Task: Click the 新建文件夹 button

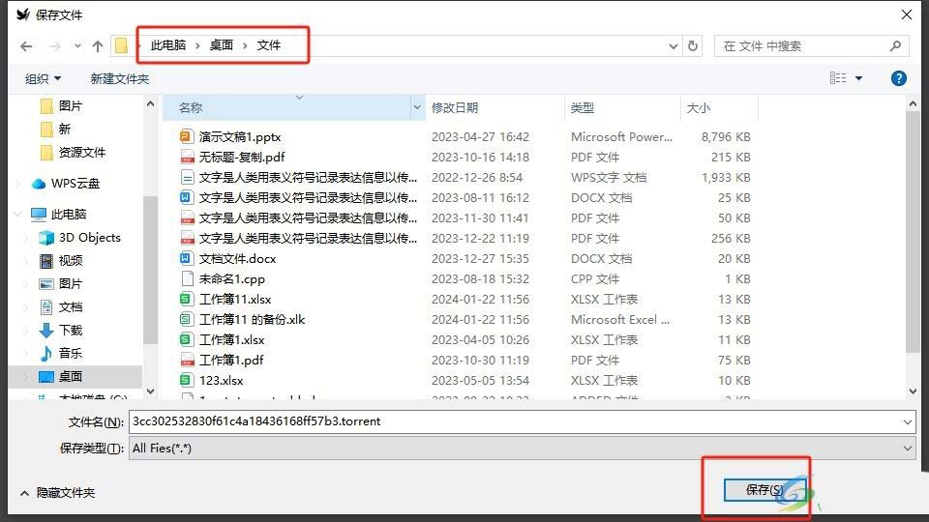Action: 119,78
